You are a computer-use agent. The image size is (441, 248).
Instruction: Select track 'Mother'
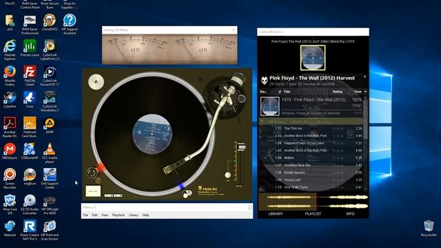311,158
